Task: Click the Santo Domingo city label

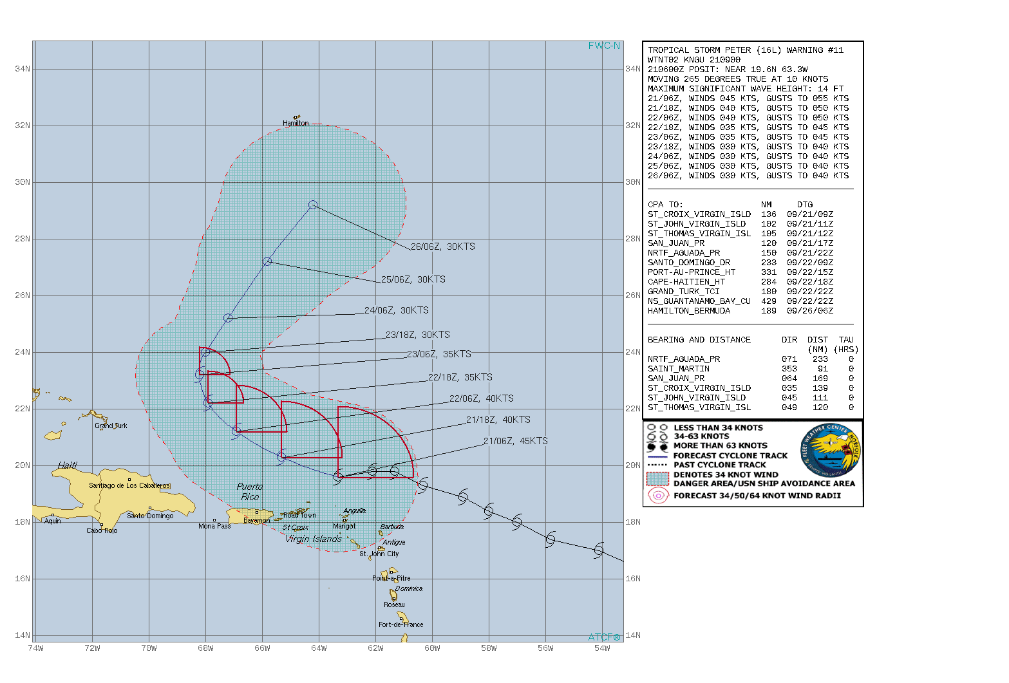Action: coord(150,516)
